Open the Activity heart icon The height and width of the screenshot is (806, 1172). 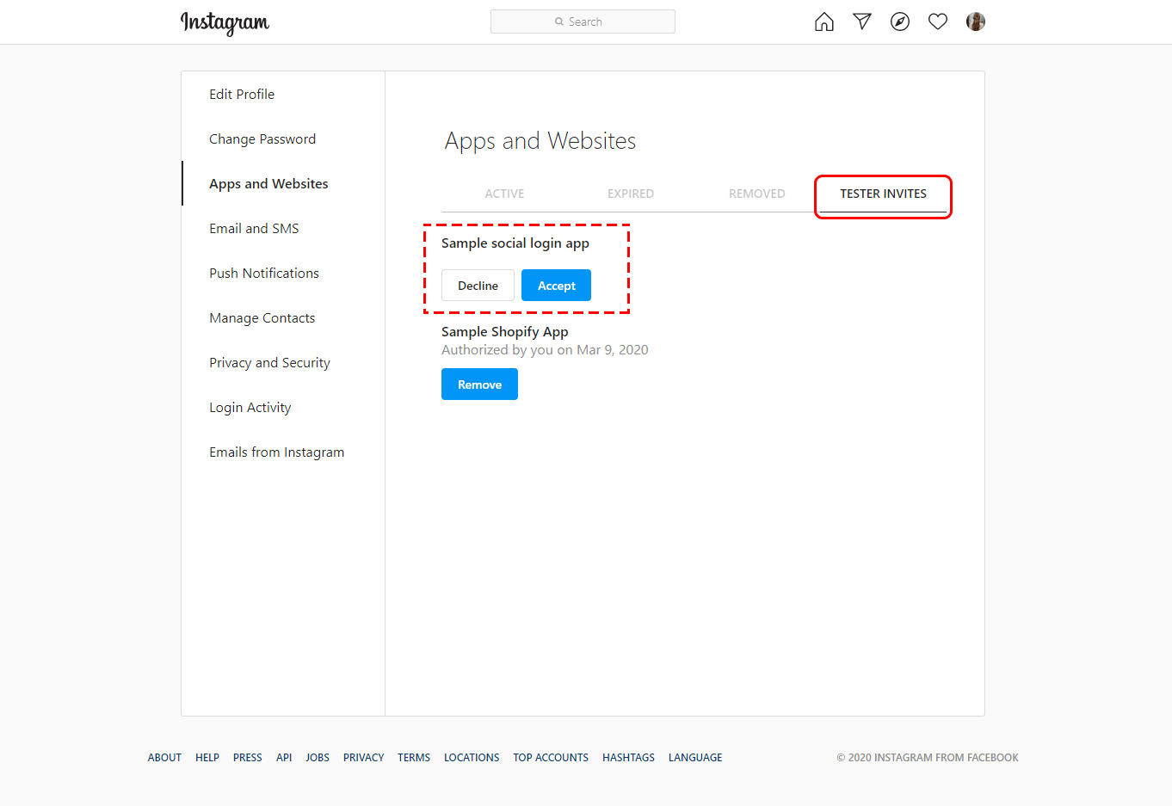coord(938,22)
